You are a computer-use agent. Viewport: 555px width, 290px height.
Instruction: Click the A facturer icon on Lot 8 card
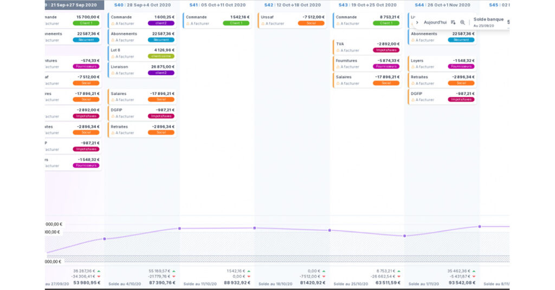[113, 57]
